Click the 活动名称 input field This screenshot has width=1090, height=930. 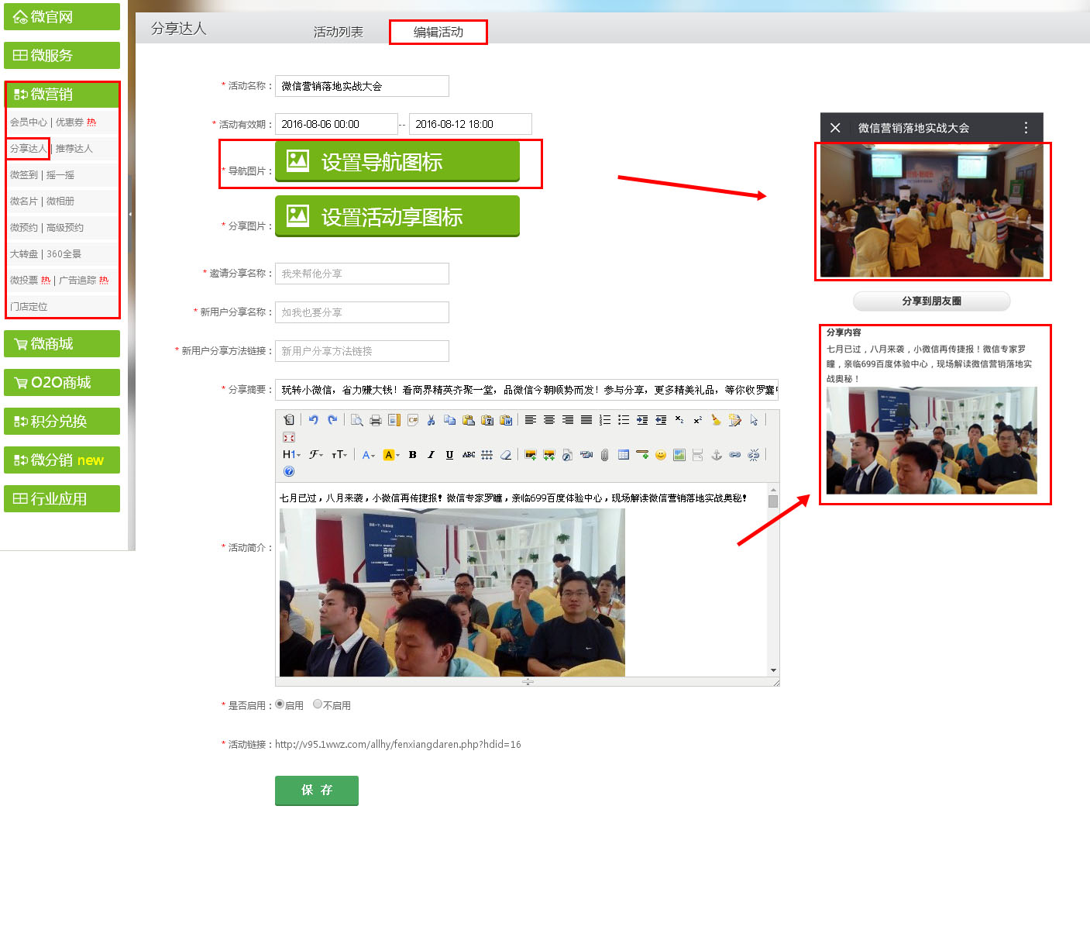[x=362, y=86]
